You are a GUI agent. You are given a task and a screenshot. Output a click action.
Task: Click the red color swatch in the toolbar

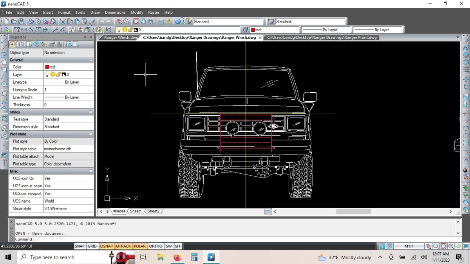pos(253,30)
